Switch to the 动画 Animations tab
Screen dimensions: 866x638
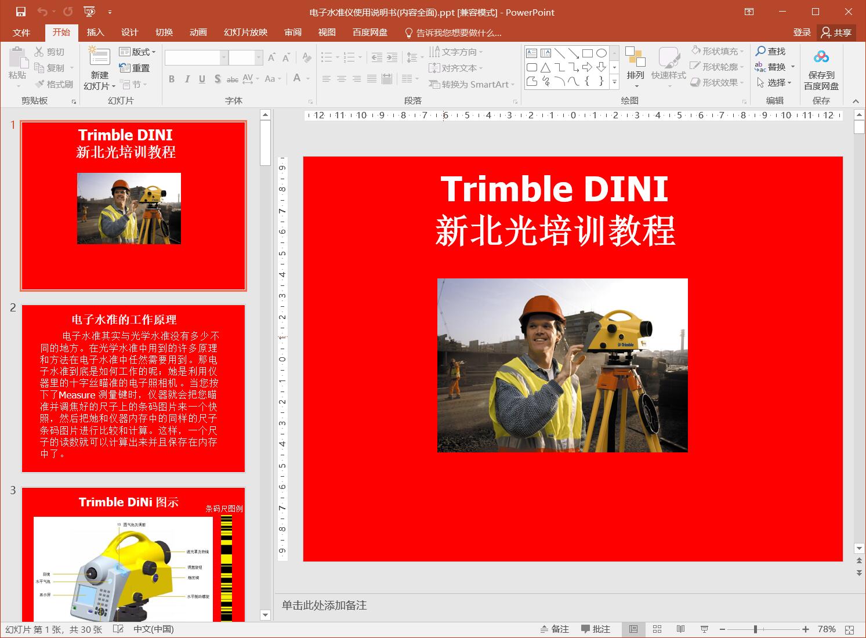click(198, 32)
